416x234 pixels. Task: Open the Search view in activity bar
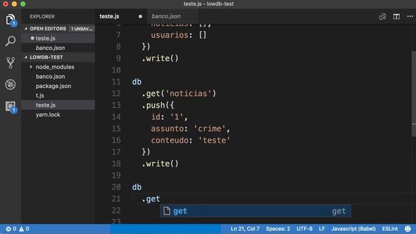pyautogui.click(x=10, y=41)
